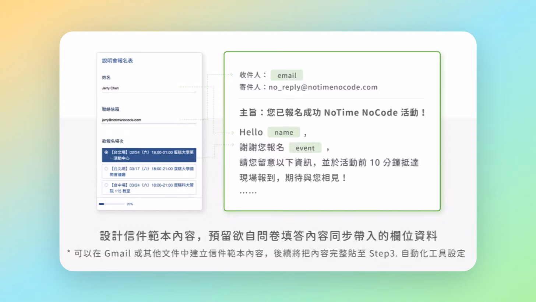Click the footnote mentioning Gmail and Step3
The height and width of the screenshot is (302, 536).
click(266, 253)
